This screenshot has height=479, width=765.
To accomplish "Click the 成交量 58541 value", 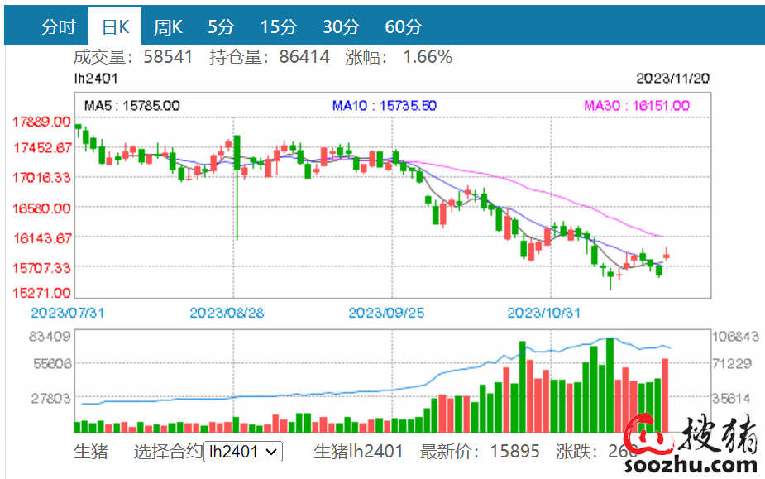I will [x=168, y=56].
